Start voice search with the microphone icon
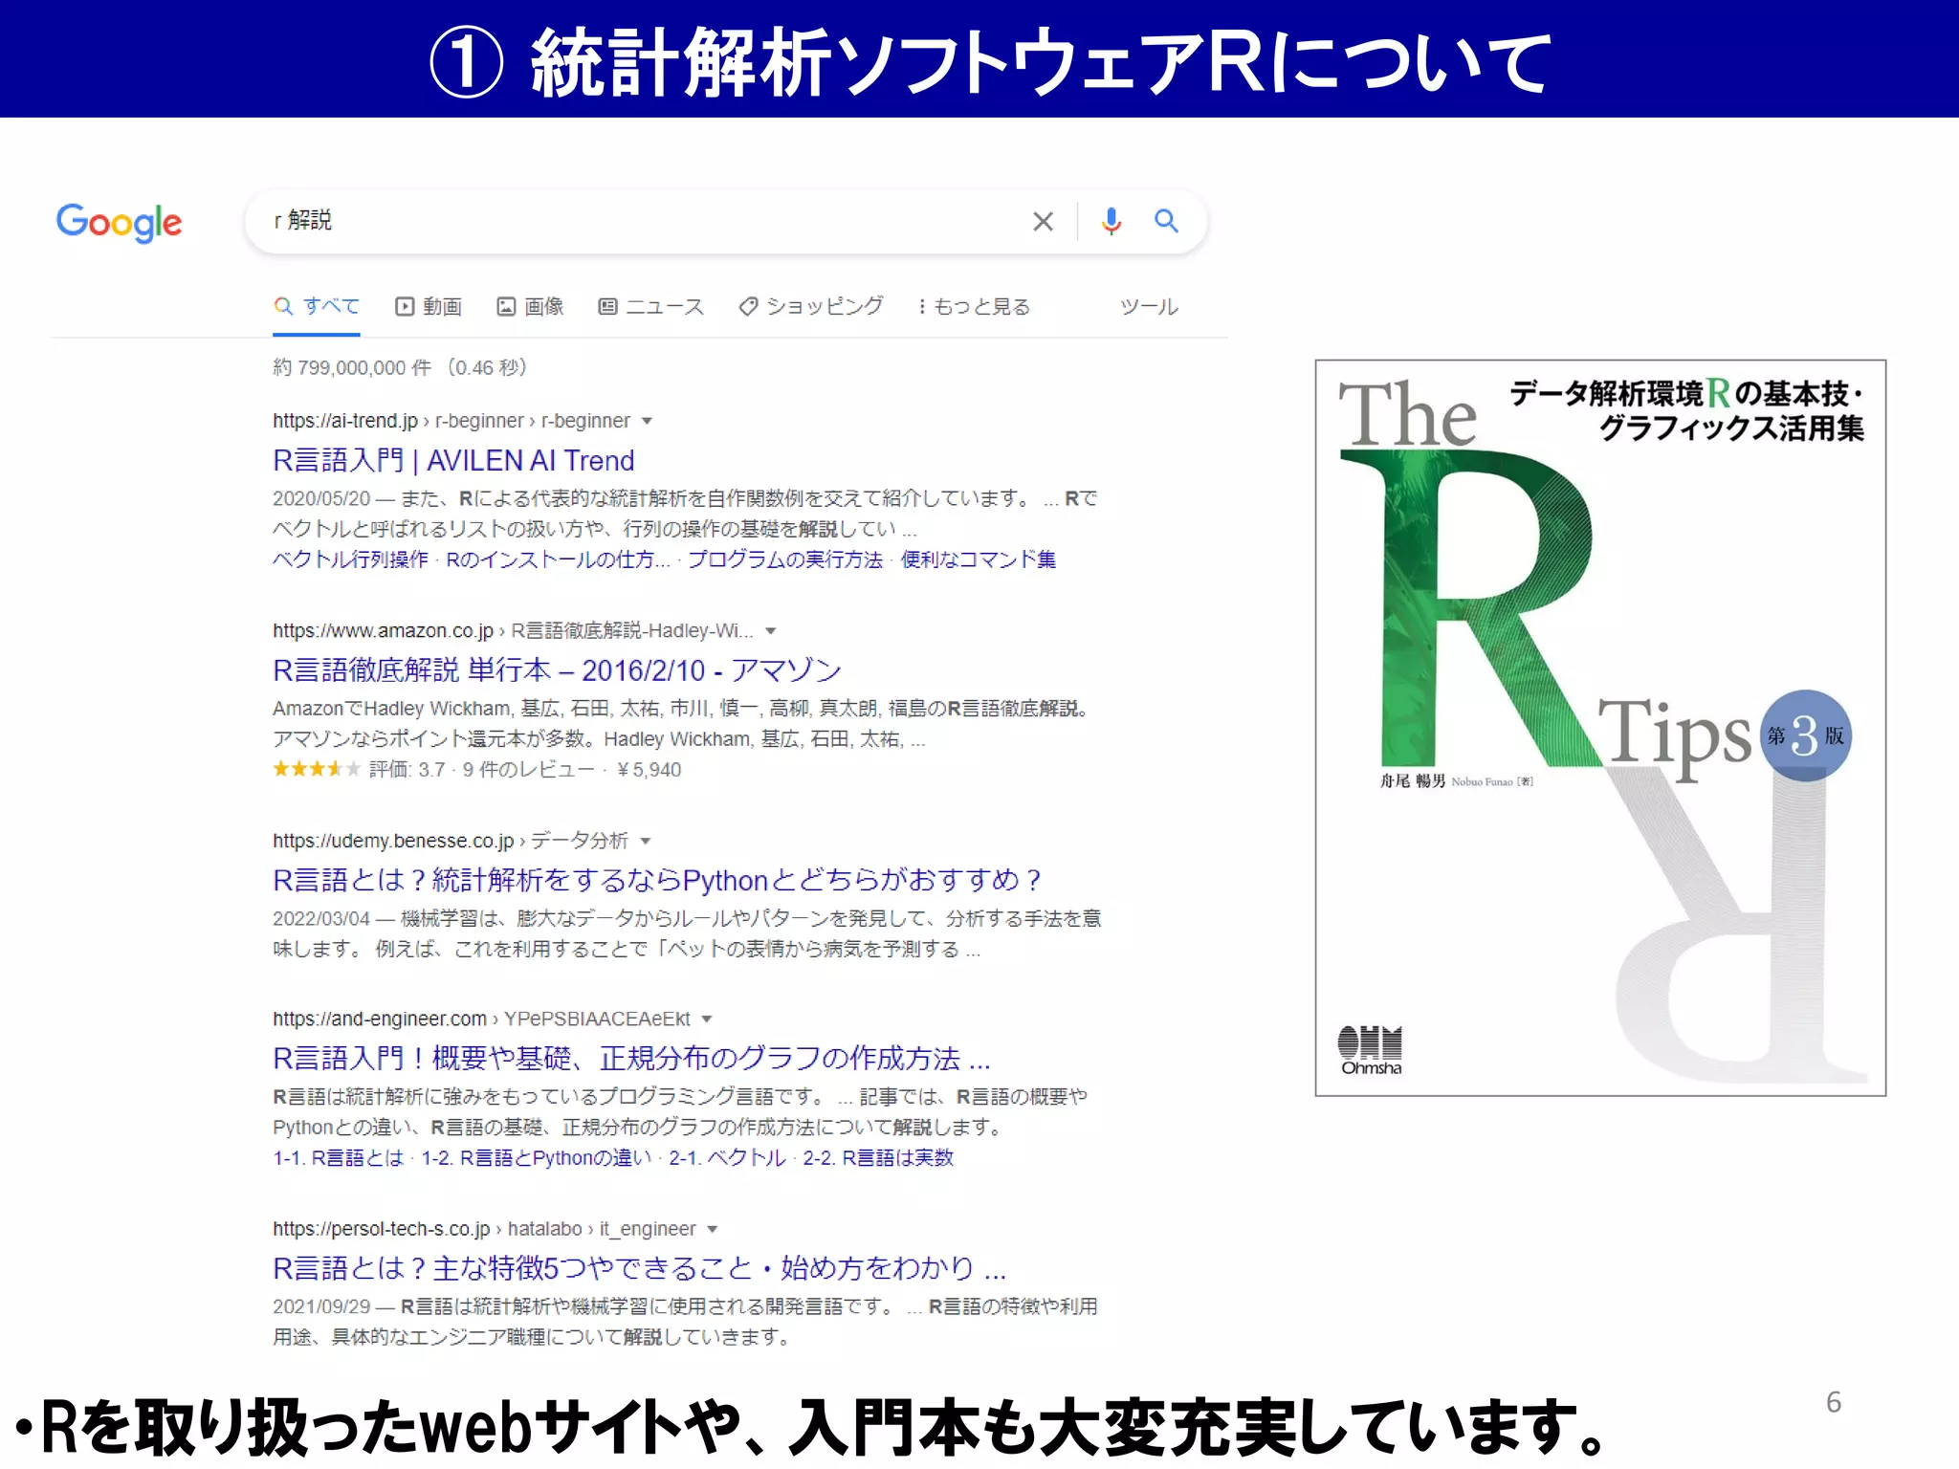 (x=1111, y=222)
